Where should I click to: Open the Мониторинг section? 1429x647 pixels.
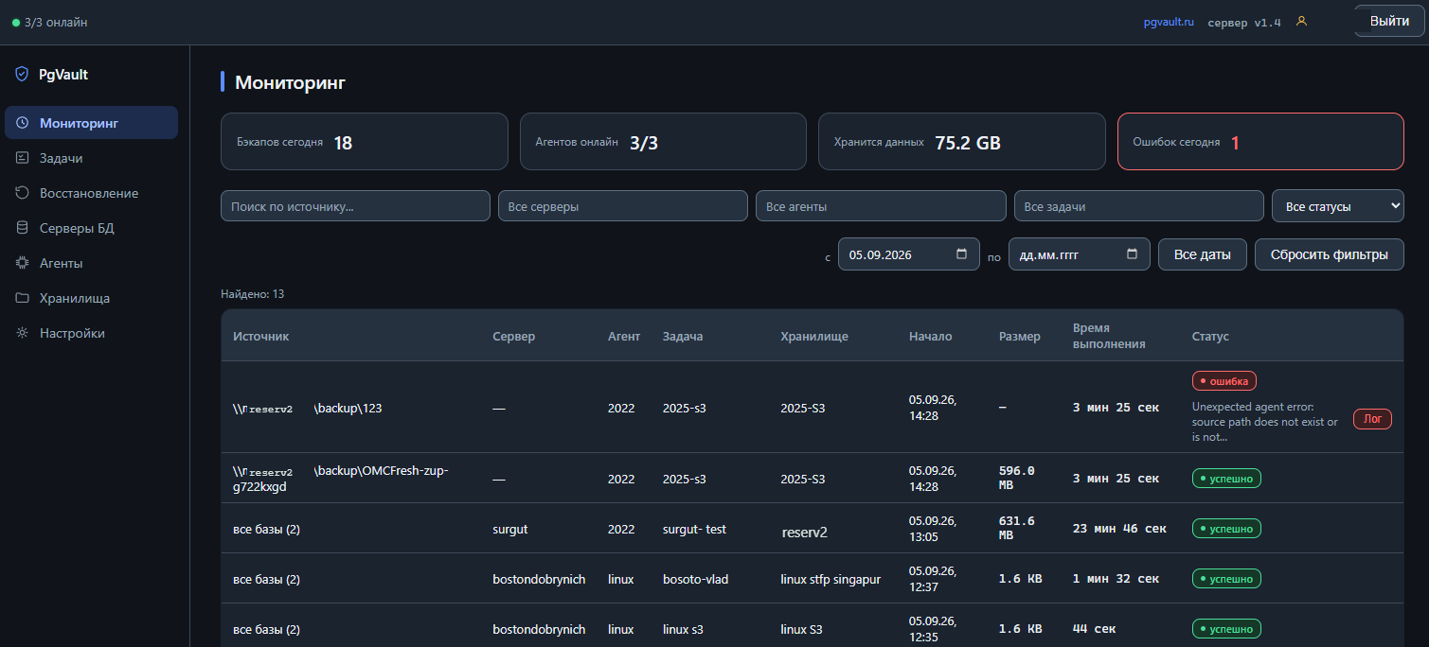[x=91, y=123]
